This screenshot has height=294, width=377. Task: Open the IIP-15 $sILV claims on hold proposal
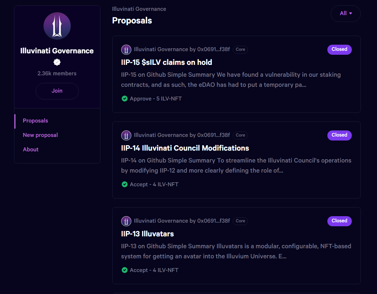[x=167, y=62]
